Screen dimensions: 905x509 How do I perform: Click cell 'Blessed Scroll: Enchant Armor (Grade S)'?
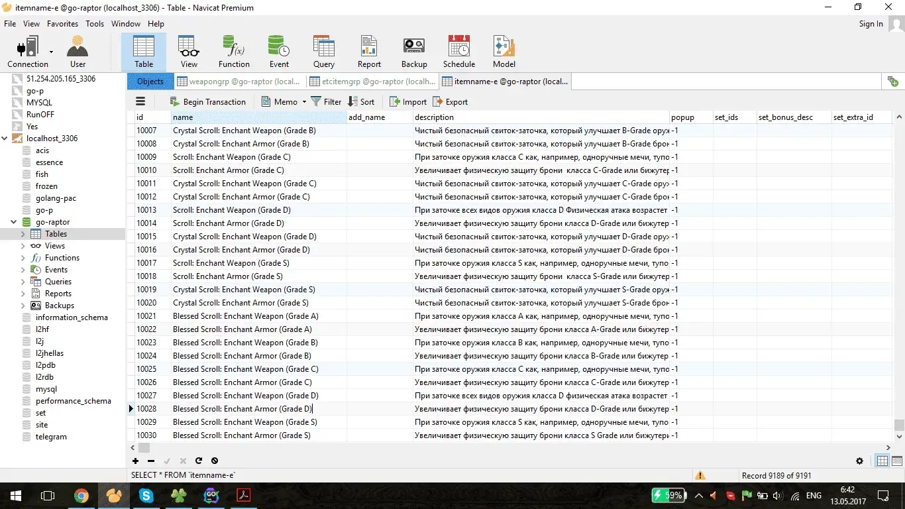(x=258, y=435)
